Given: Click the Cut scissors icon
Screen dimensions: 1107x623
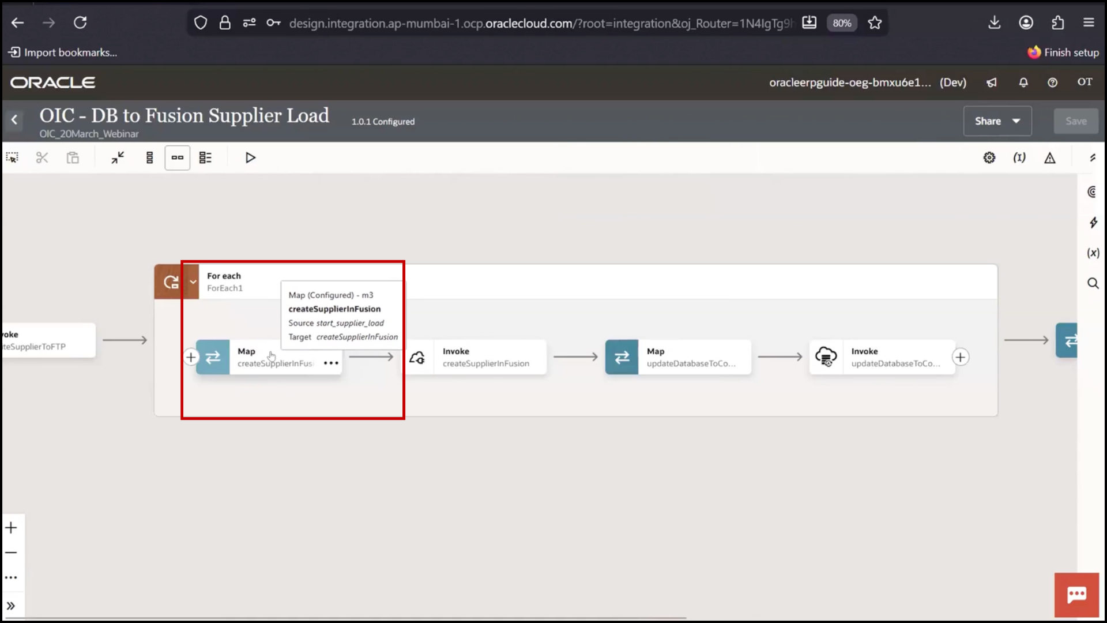Looking at the screenshot, I should click(x=42, y=157).
